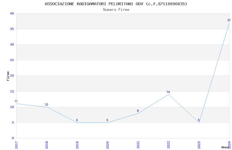
Task: Click the Firme y-axis label
Action: [8, 76]
